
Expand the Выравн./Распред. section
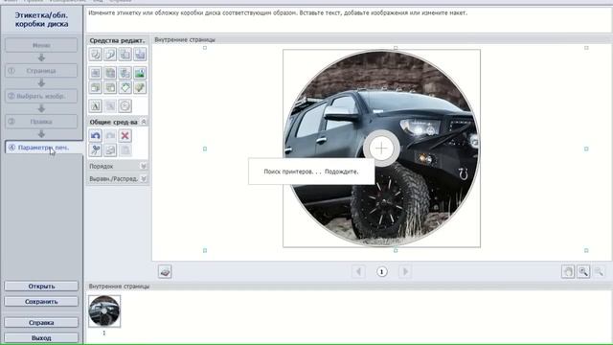144,179
